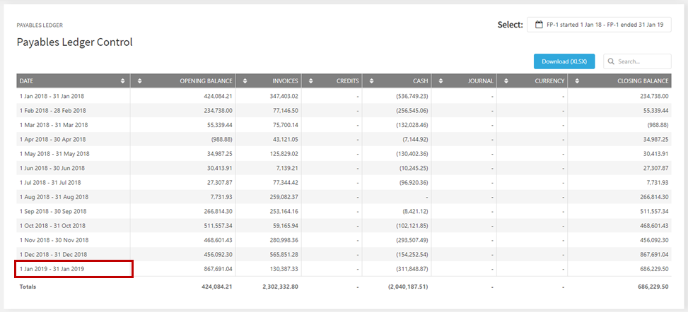Image resolution: width=688 pixels, height=312 pixels.
Task: Sort by Closing Balance using its arrows
Action: point(577,81)
